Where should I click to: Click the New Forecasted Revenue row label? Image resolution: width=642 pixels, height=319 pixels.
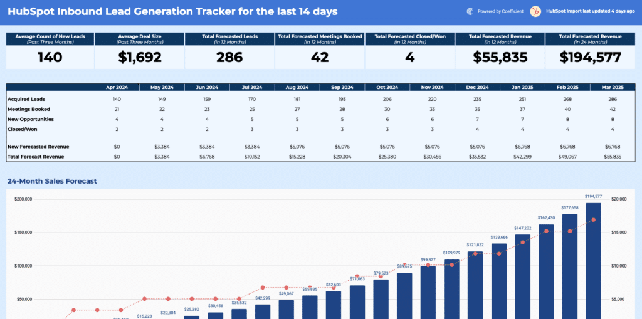click(x=38, y=147)
